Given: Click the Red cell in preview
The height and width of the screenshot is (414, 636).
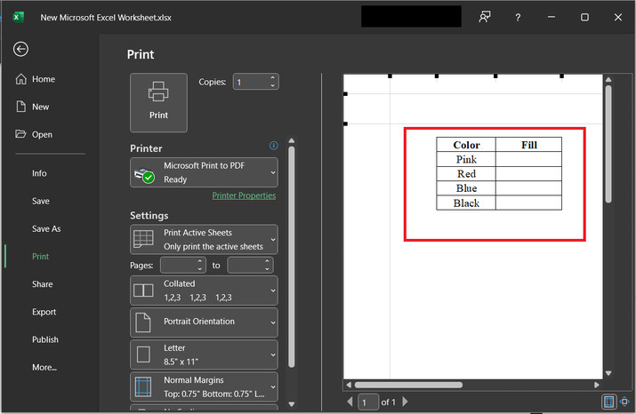Looking at the screenshot, I should pyautogui.click(x=466, y=174).
